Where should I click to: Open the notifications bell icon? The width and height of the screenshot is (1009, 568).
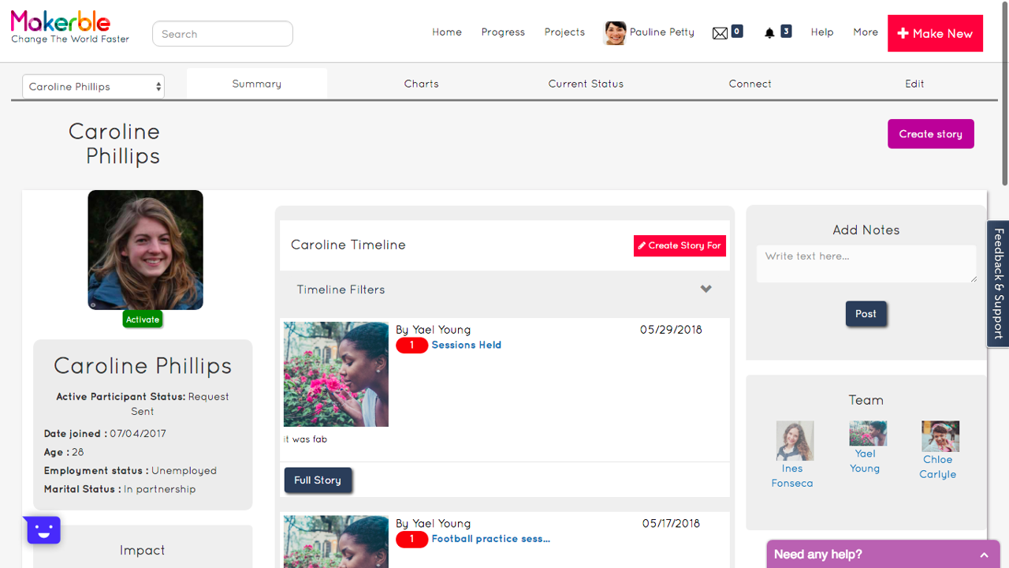[769, 33]
